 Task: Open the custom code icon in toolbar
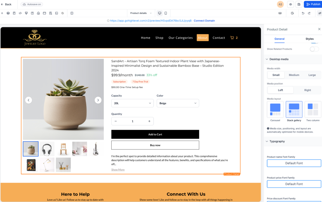20,13
